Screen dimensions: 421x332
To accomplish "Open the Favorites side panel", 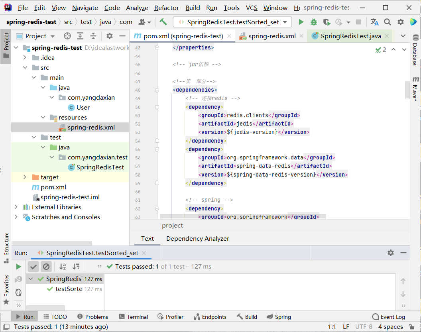I will [6, 289].
